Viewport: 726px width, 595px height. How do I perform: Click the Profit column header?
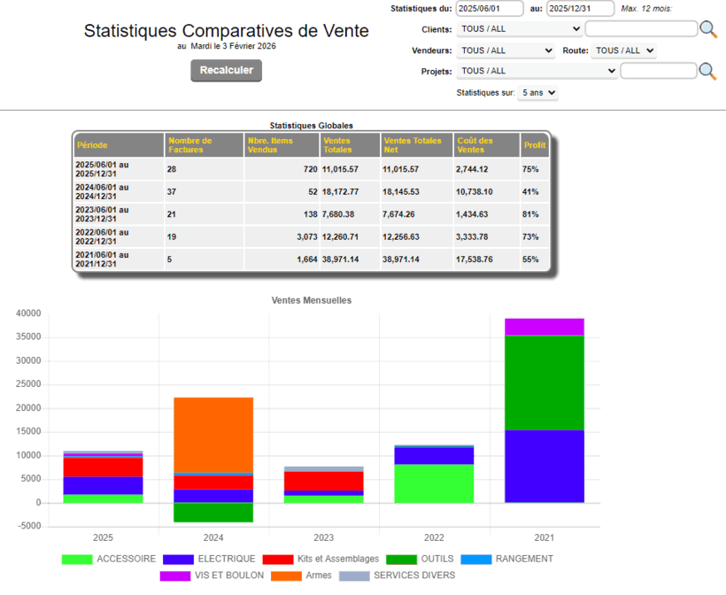pos(534,145)
